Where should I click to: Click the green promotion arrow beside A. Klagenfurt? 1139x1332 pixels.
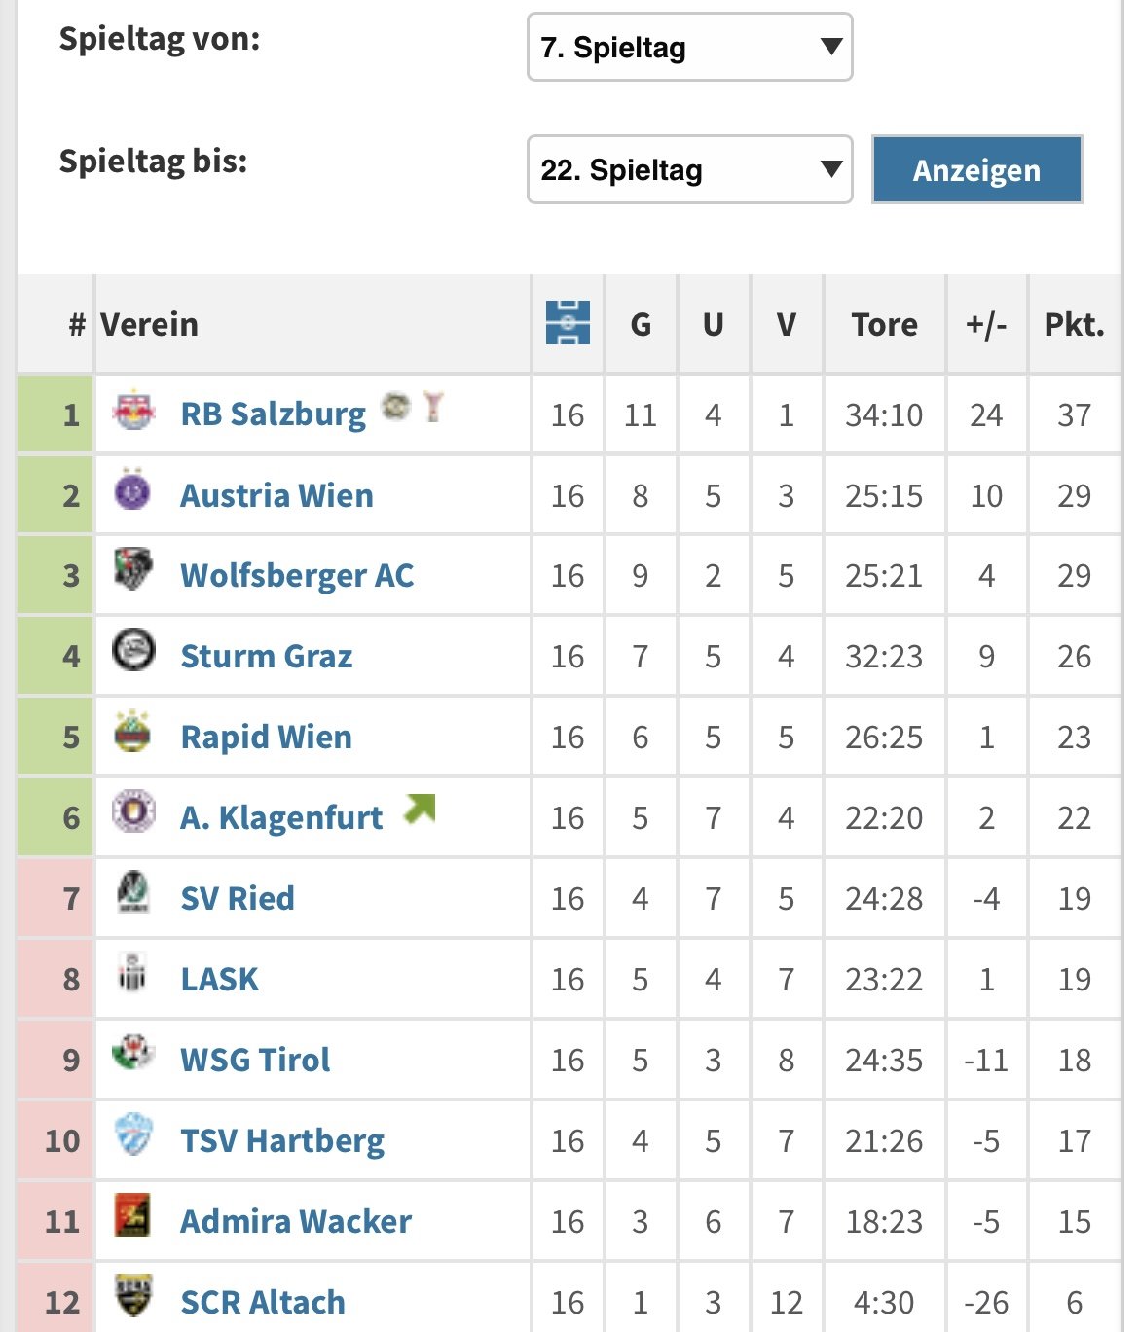(x=420, y=809)
